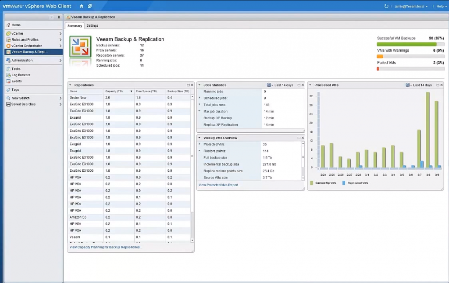The width and height of the screenshot is (449, 283).
Task: Open vCenter Orchestrator from the navigator
Action: point(27,46)
